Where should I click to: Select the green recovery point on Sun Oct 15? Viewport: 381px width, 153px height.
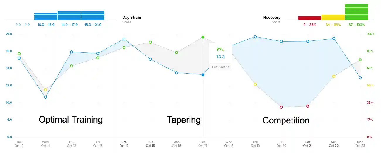pos(150,42)
